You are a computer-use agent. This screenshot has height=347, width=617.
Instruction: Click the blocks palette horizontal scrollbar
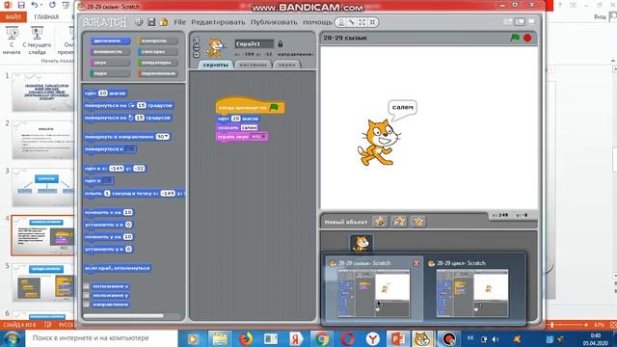click(x=123, y=316)
